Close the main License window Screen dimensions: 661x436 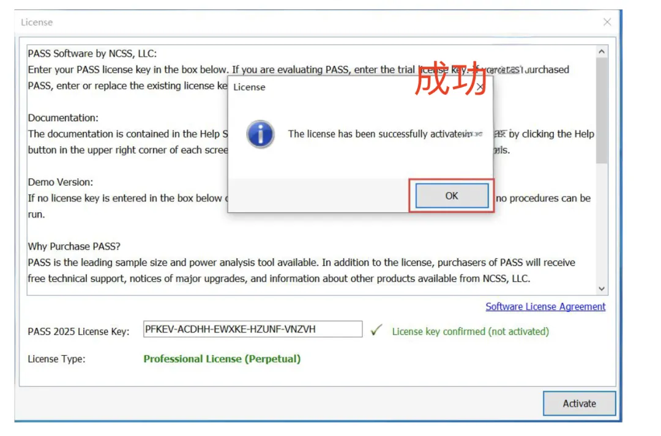click(x=607, y=22)
